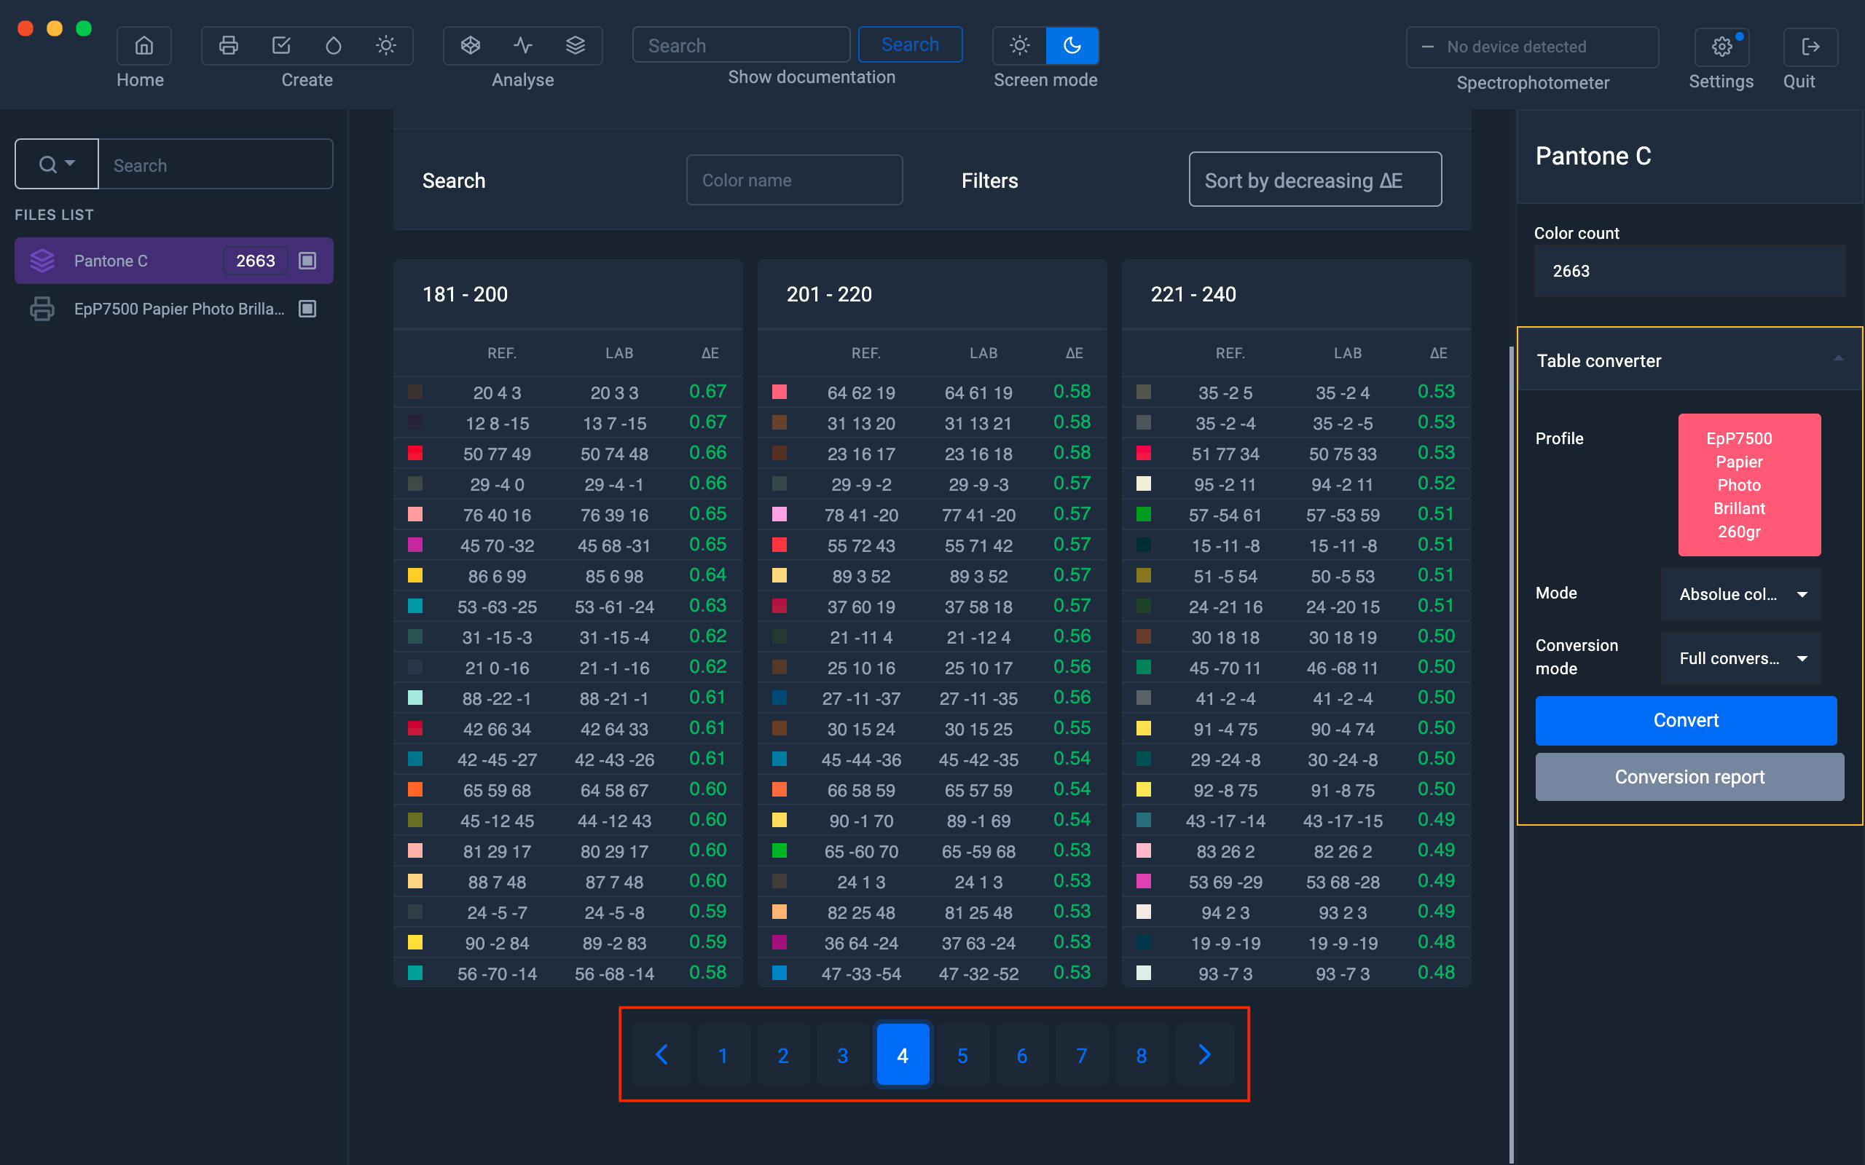Viewport: 1865px width, 1165px height.
Task: Click the printer icon in Create toolbar
Action: click(228, 45)
